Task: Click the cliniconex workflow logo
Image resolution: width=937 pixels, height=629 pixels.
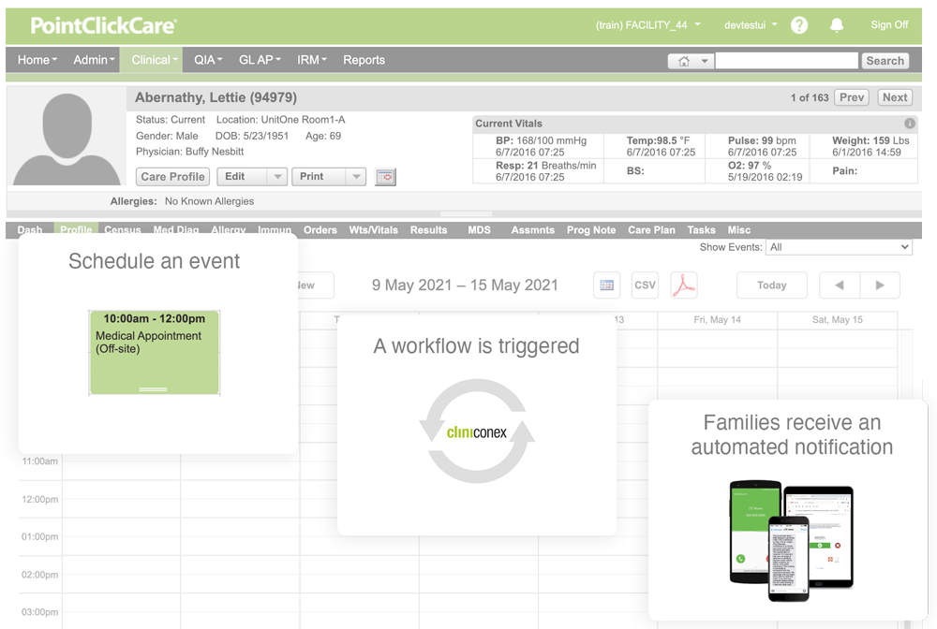Action: 477,432
